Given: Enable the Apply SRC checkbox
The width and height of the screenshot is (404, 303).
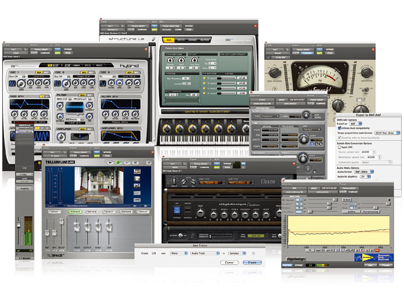Looking at the screenshot, I should 339,147.
